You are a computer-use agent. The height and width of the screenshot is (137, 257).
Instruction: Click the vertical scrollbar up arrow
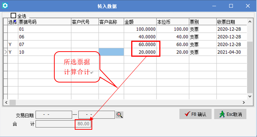click(x=250, y=22)
